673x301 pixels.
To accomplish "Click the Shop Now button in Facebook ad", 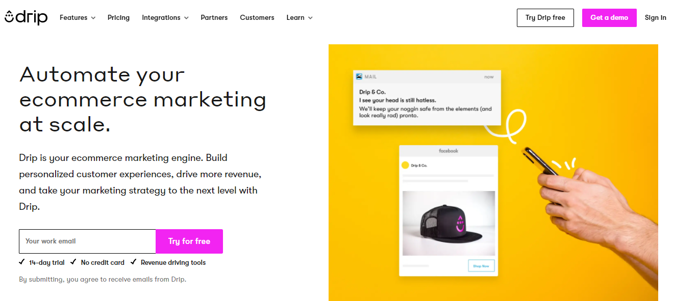I will (x=481, y=266).
